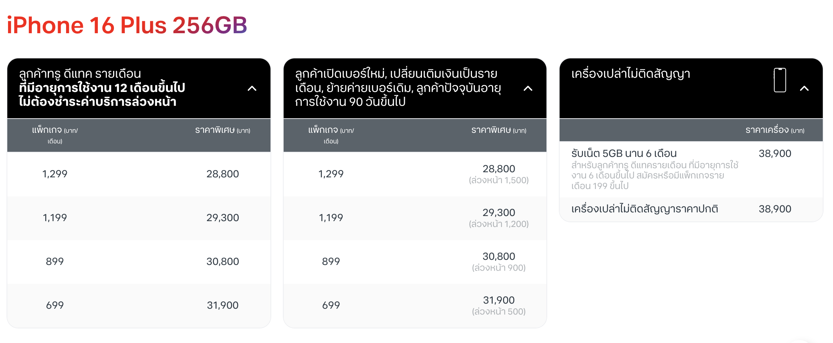833x343 pixels.
Task: Click the ราคาเครื่อง column header
Action: (x=775, y=130)
